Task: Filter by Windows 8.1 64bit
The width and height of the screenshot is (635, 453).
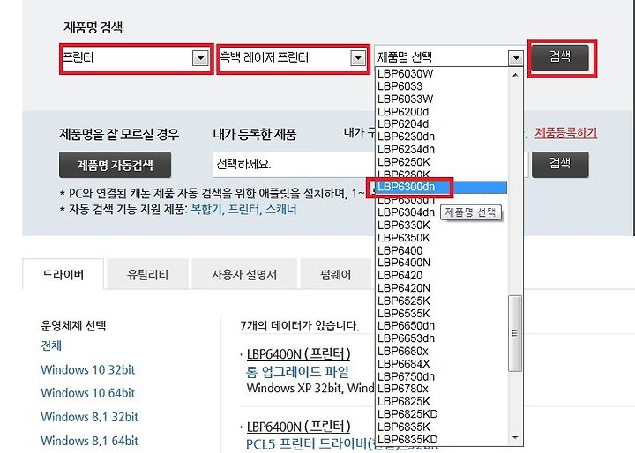Action: coord(89,441)
